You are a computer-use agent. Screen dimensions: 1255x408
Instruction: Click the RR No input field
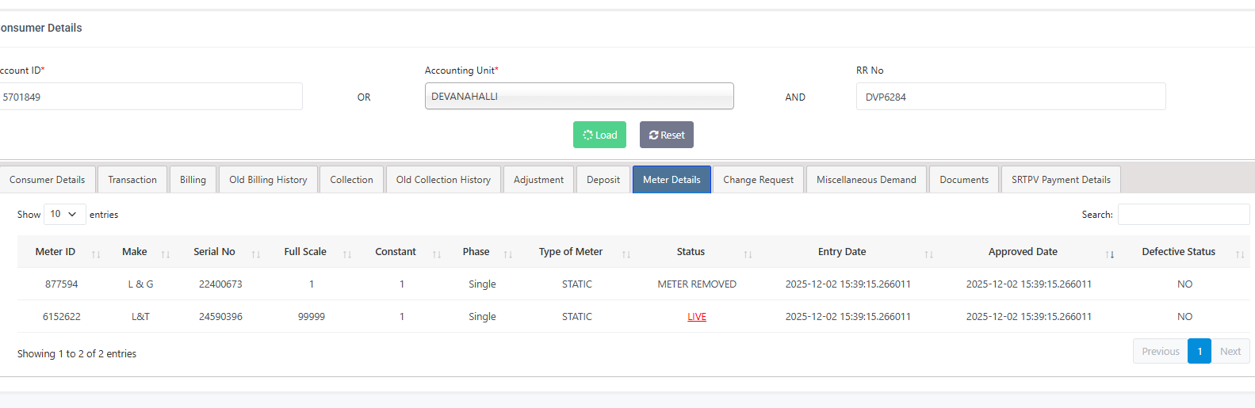click(x=1011, y=97)
